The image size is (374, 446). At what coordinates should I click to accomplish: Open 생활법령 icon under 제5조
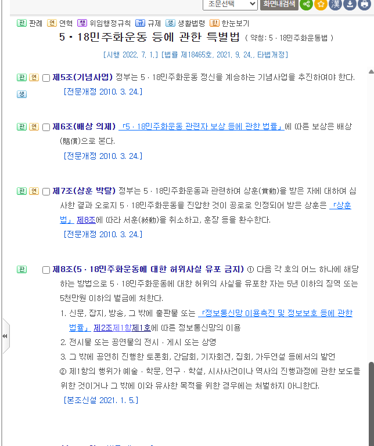(x=21, y=94)
